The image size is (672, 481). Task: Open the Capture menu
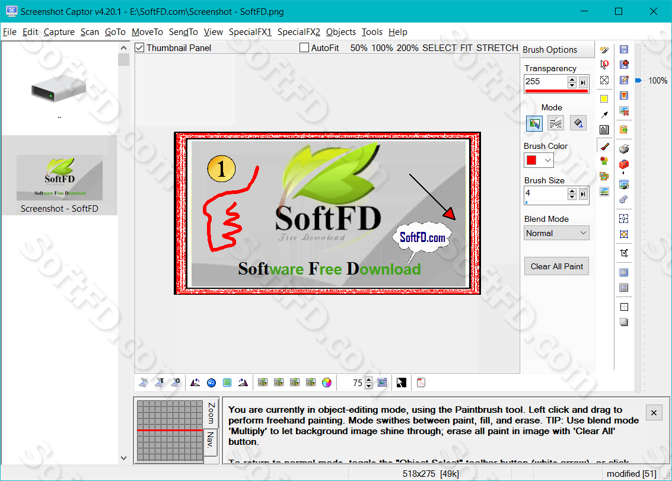[x=59, y=32]
